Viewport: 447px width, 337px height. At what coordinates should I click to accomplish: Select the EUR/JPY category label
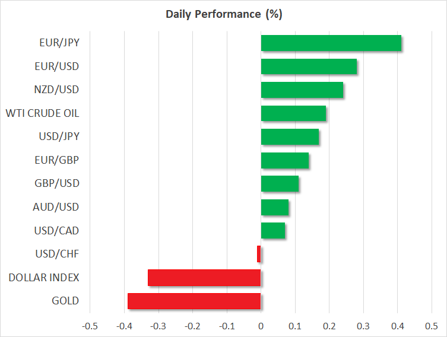[59, 43]
